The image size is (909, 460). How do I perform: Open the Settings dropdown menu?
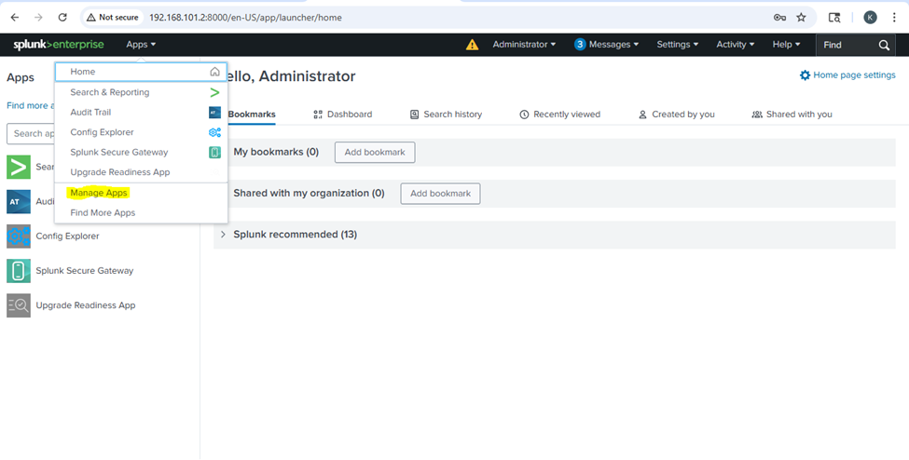(677, 45)
